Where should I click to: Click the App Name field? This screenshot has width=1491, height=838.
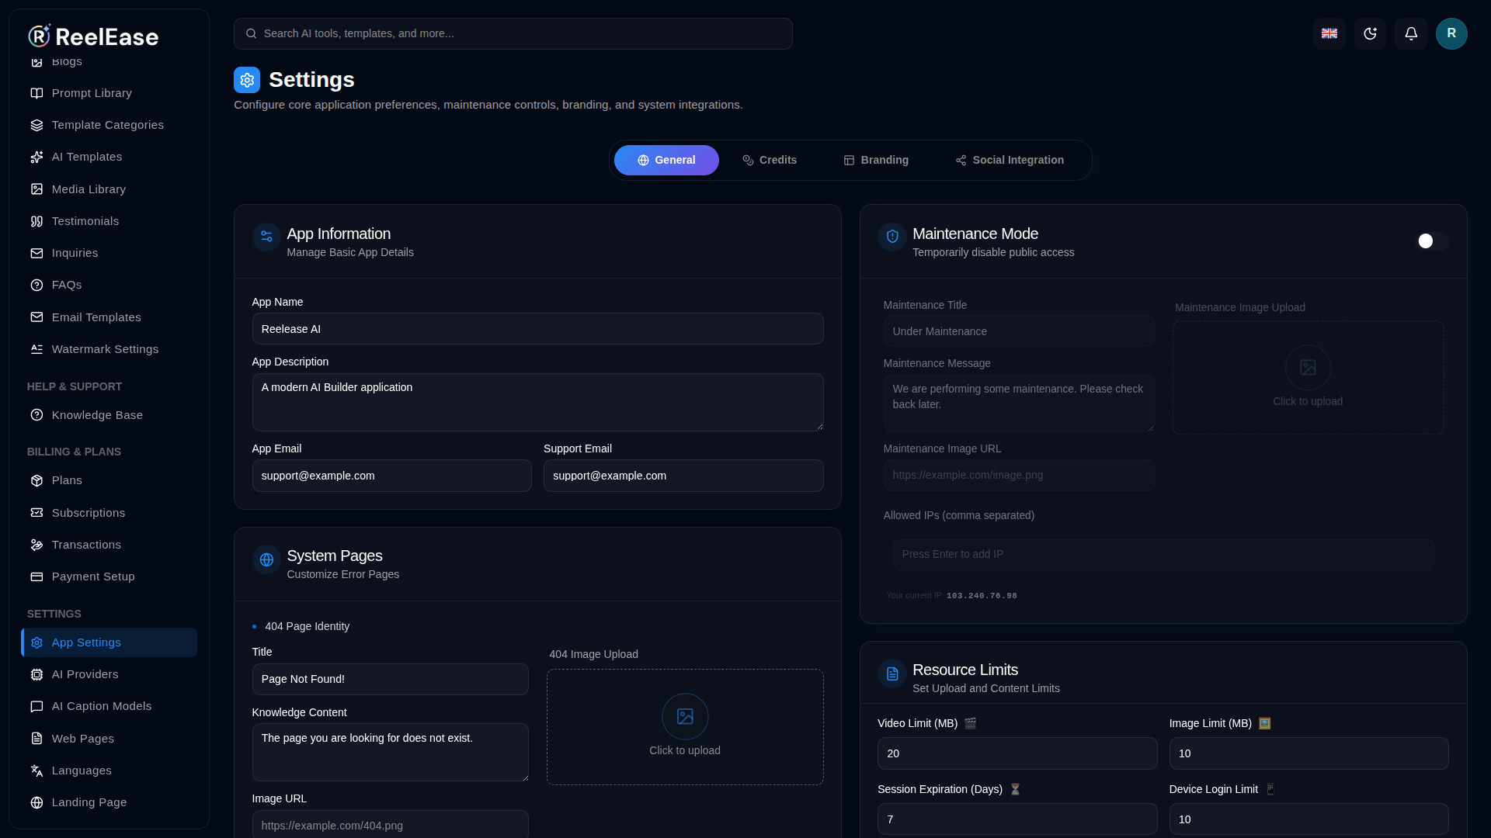coord(537,329)
